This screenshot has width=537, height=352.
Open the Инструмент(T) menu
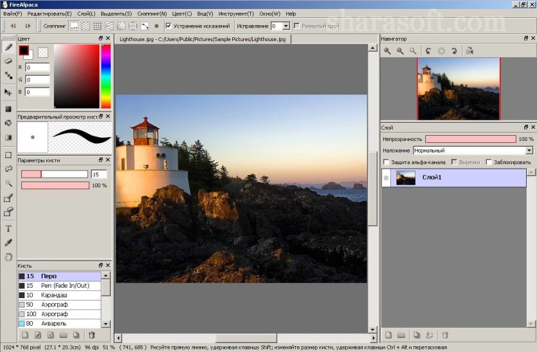[236, 14]
